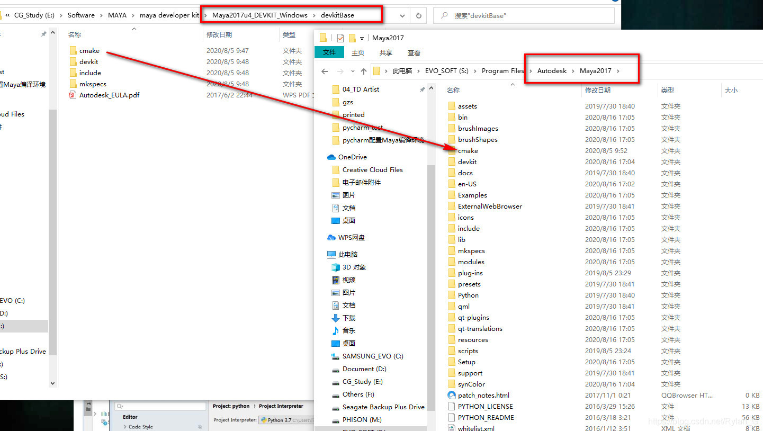Screen dimensions: 763x431
Task: Click CG_Study (E:) in devkitBase breadcrumb
Action: (34, 15)
